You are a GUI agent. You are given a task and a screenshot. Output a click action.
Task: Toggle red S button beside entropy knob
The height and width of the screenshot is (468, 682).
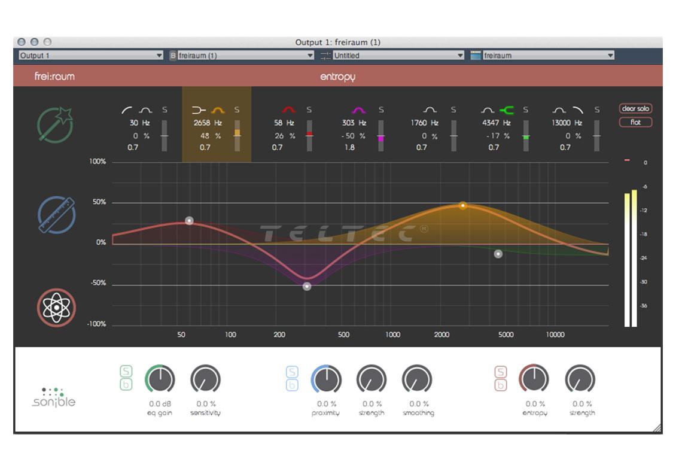coord(501,372)
